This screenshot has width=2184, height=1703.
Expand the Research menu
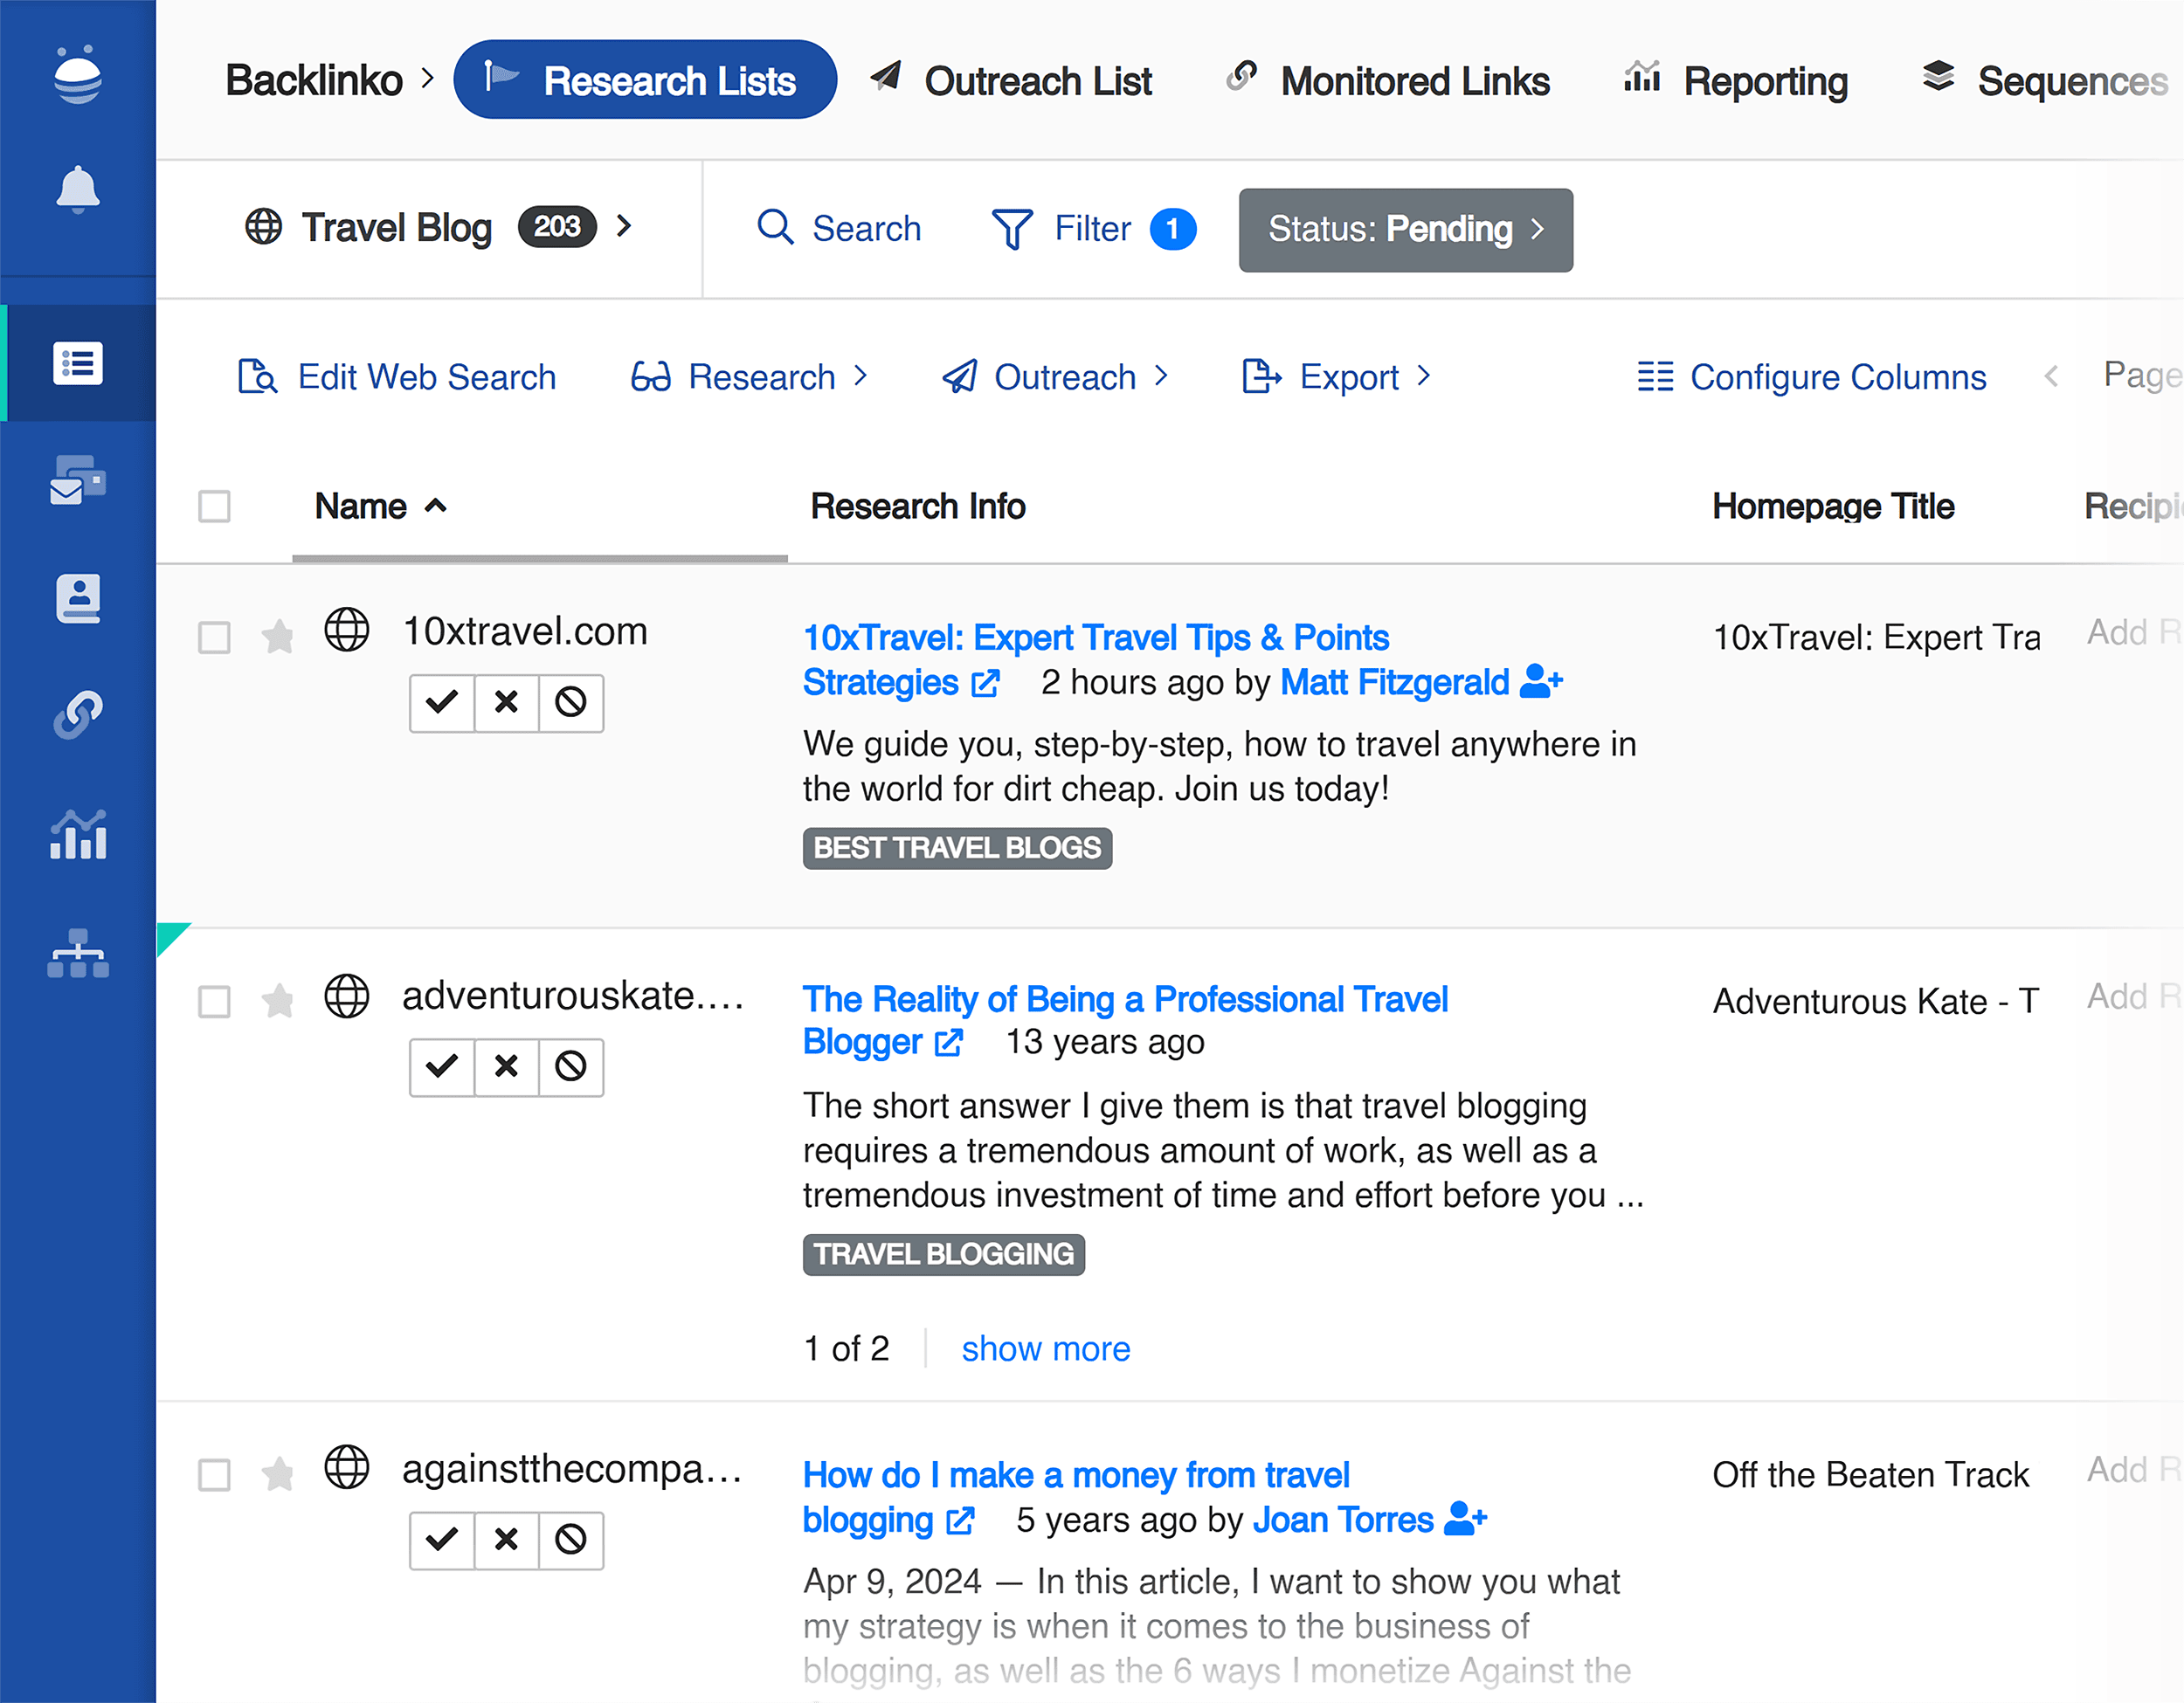coord(750,376)
